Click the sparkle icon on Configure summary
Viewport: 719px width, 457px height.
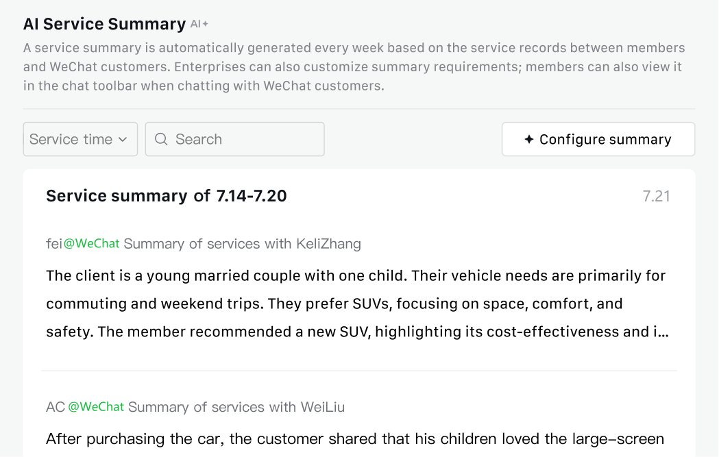point(528,139)
